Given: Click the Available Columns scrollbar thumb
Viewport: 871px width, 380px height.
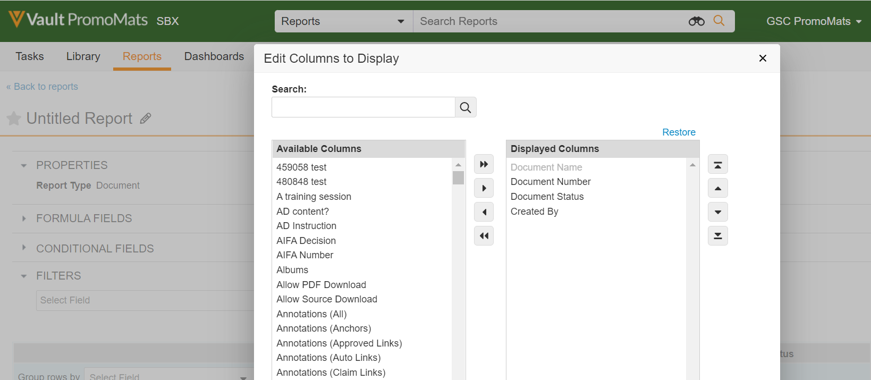Looking at the screenshot, I should pyautogui.click(x=458, y=178).
